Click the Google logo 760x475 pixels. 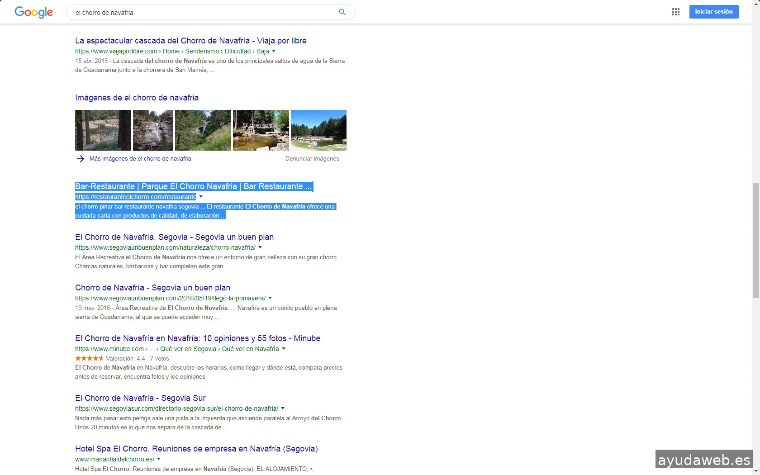(33, 12)
